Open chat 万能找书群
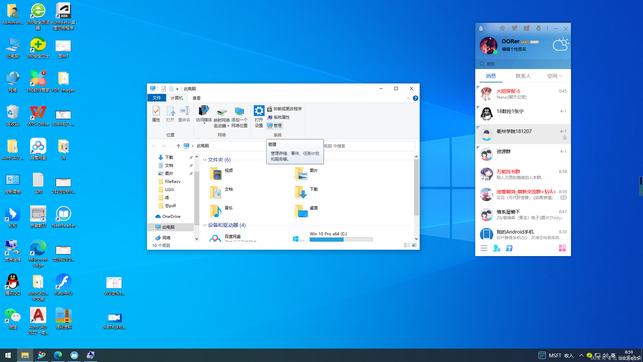The width and height of the screenshot is (643, 362). 523,174
